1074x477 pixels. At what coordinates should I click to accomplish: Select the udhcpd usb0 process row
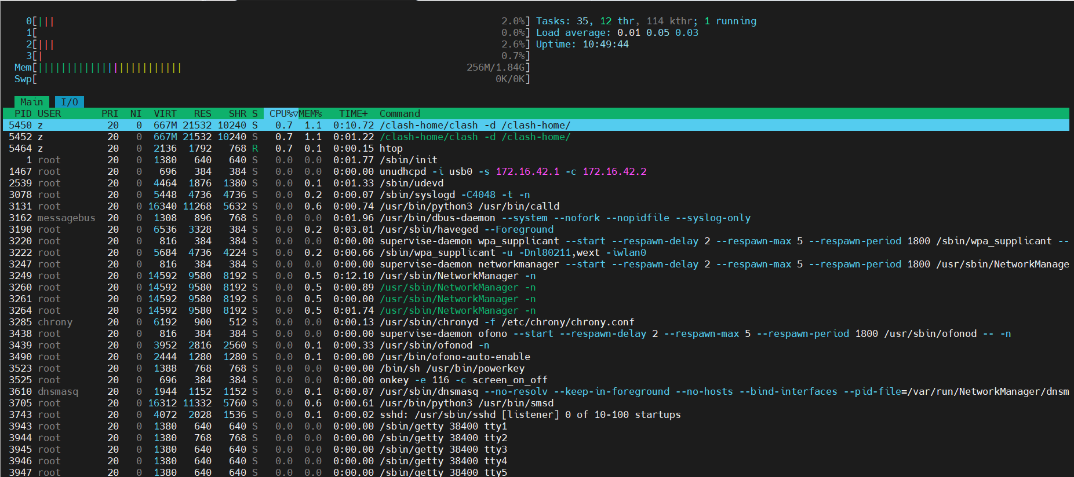coord(536,171)
